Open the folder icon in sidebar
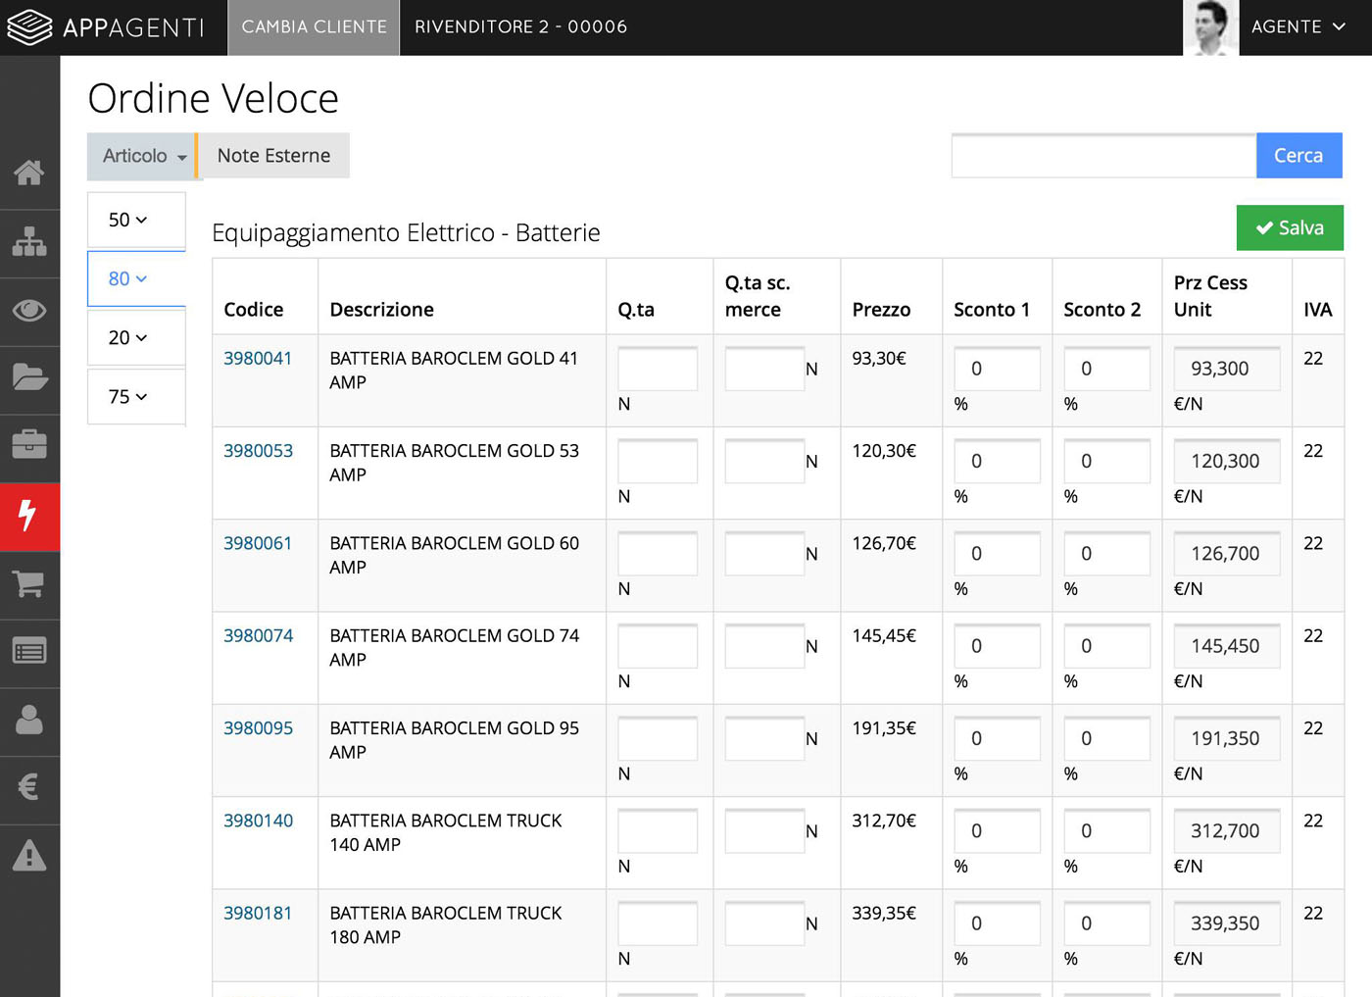Screen dimensions: 1372x997 pyautogui.click(x=29, y=377)
